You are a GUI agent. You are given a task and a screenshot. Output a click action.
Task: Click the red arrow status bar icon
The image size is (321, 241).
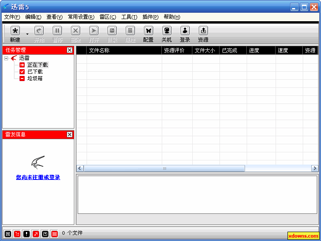tap(36, 234)
